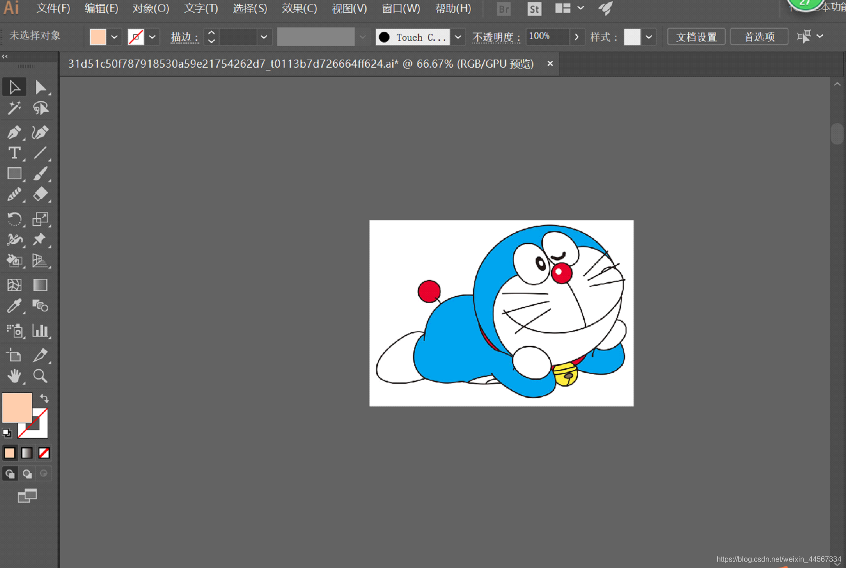This screenshot has width=846, height=568.
Task: Select the Scale tool
Action: (40, 219)
